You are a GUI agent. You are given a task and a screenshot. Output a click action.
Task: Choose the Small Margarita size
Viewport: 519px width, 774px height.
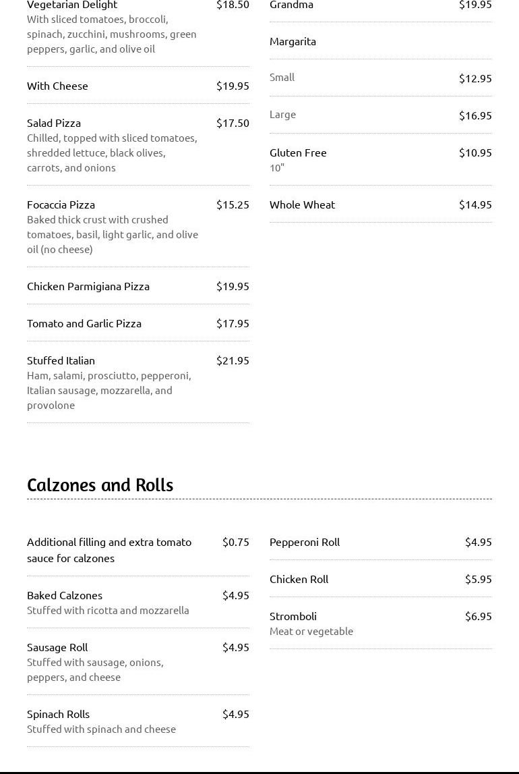pos(282,77)
